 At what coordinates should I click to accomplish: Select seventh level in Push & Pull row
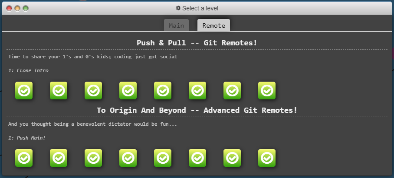[x=232, y=91]
